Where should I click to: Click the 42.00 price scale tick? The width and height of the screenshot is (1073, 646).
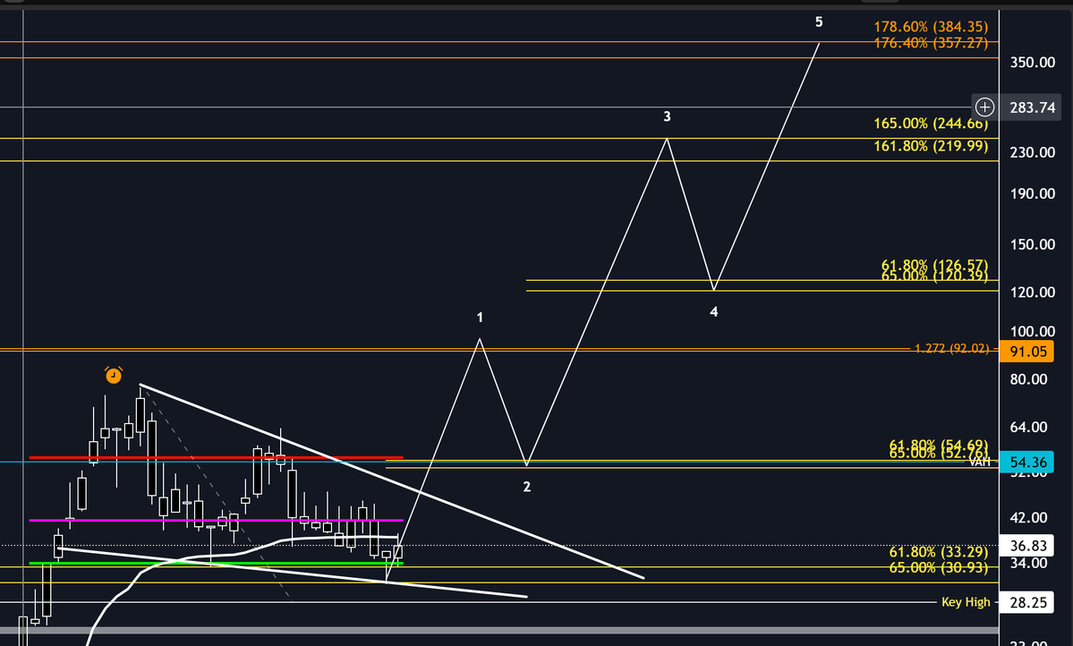[1028, 518]
